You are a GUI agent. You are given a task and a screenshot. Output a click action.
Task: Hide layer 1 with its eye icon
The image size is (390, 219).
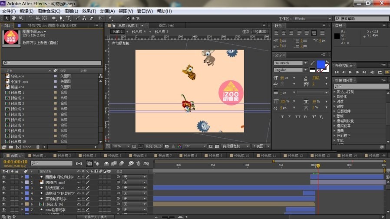[4, 177]
